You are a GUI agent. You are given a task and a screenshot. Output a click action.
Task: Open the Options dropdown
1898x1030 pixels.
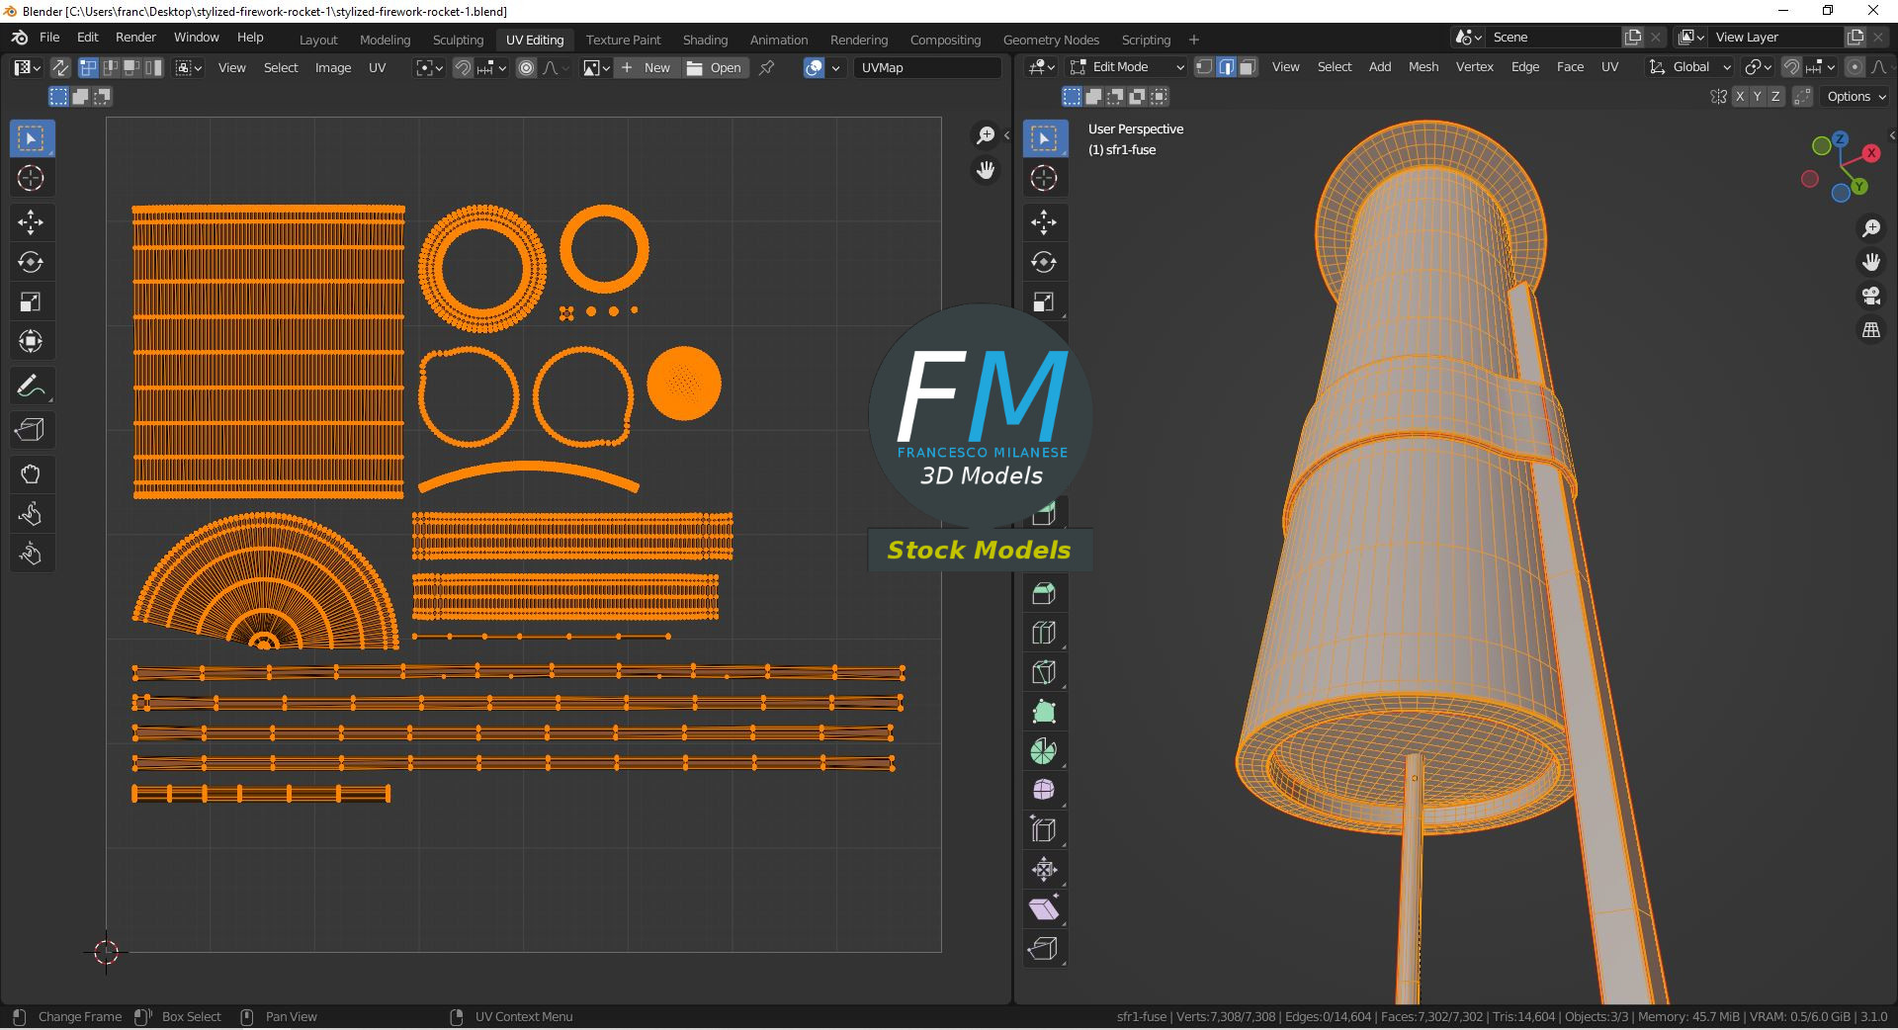click(x=1855, y=96)
